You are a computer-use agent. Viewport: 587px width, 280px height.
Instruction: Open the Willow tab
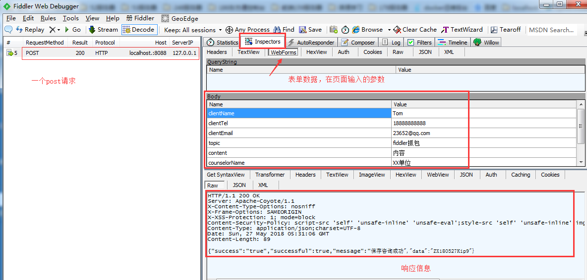click(487, 43)
